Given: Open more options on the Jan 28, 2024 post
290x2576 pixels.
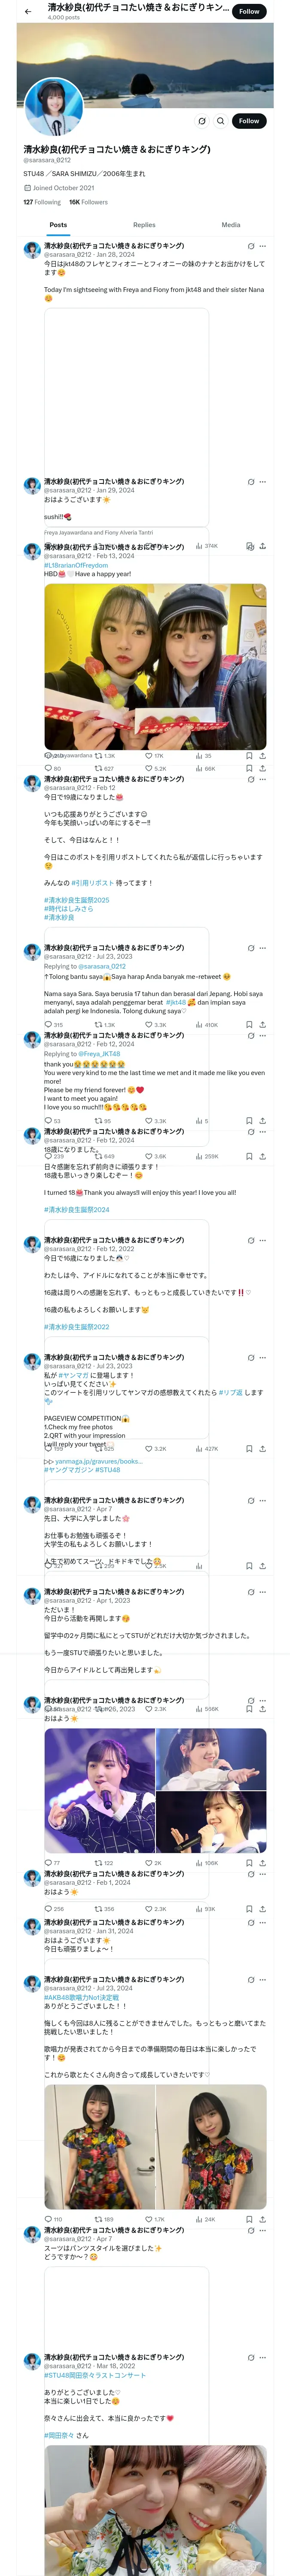Looking at the screenshot, I should (263, 246).
